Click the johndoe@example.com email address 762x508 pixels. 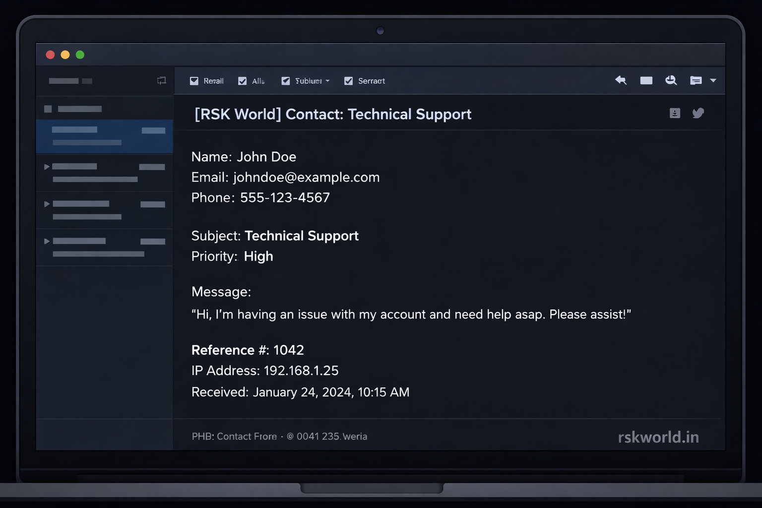click(x=306, y=177)
